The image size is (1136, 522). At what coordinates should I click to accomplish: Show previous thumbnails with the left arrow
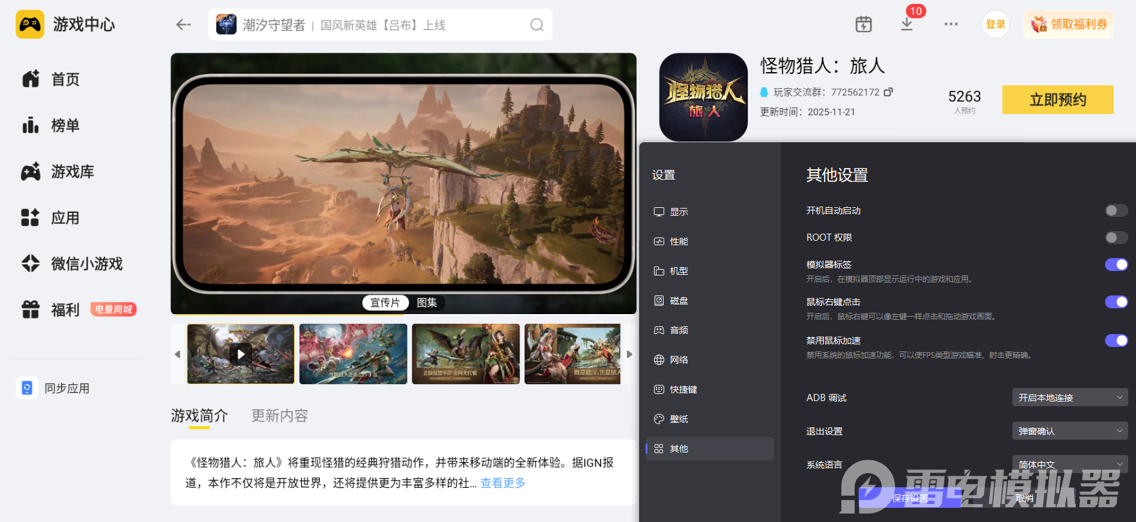tap(178, 354)
